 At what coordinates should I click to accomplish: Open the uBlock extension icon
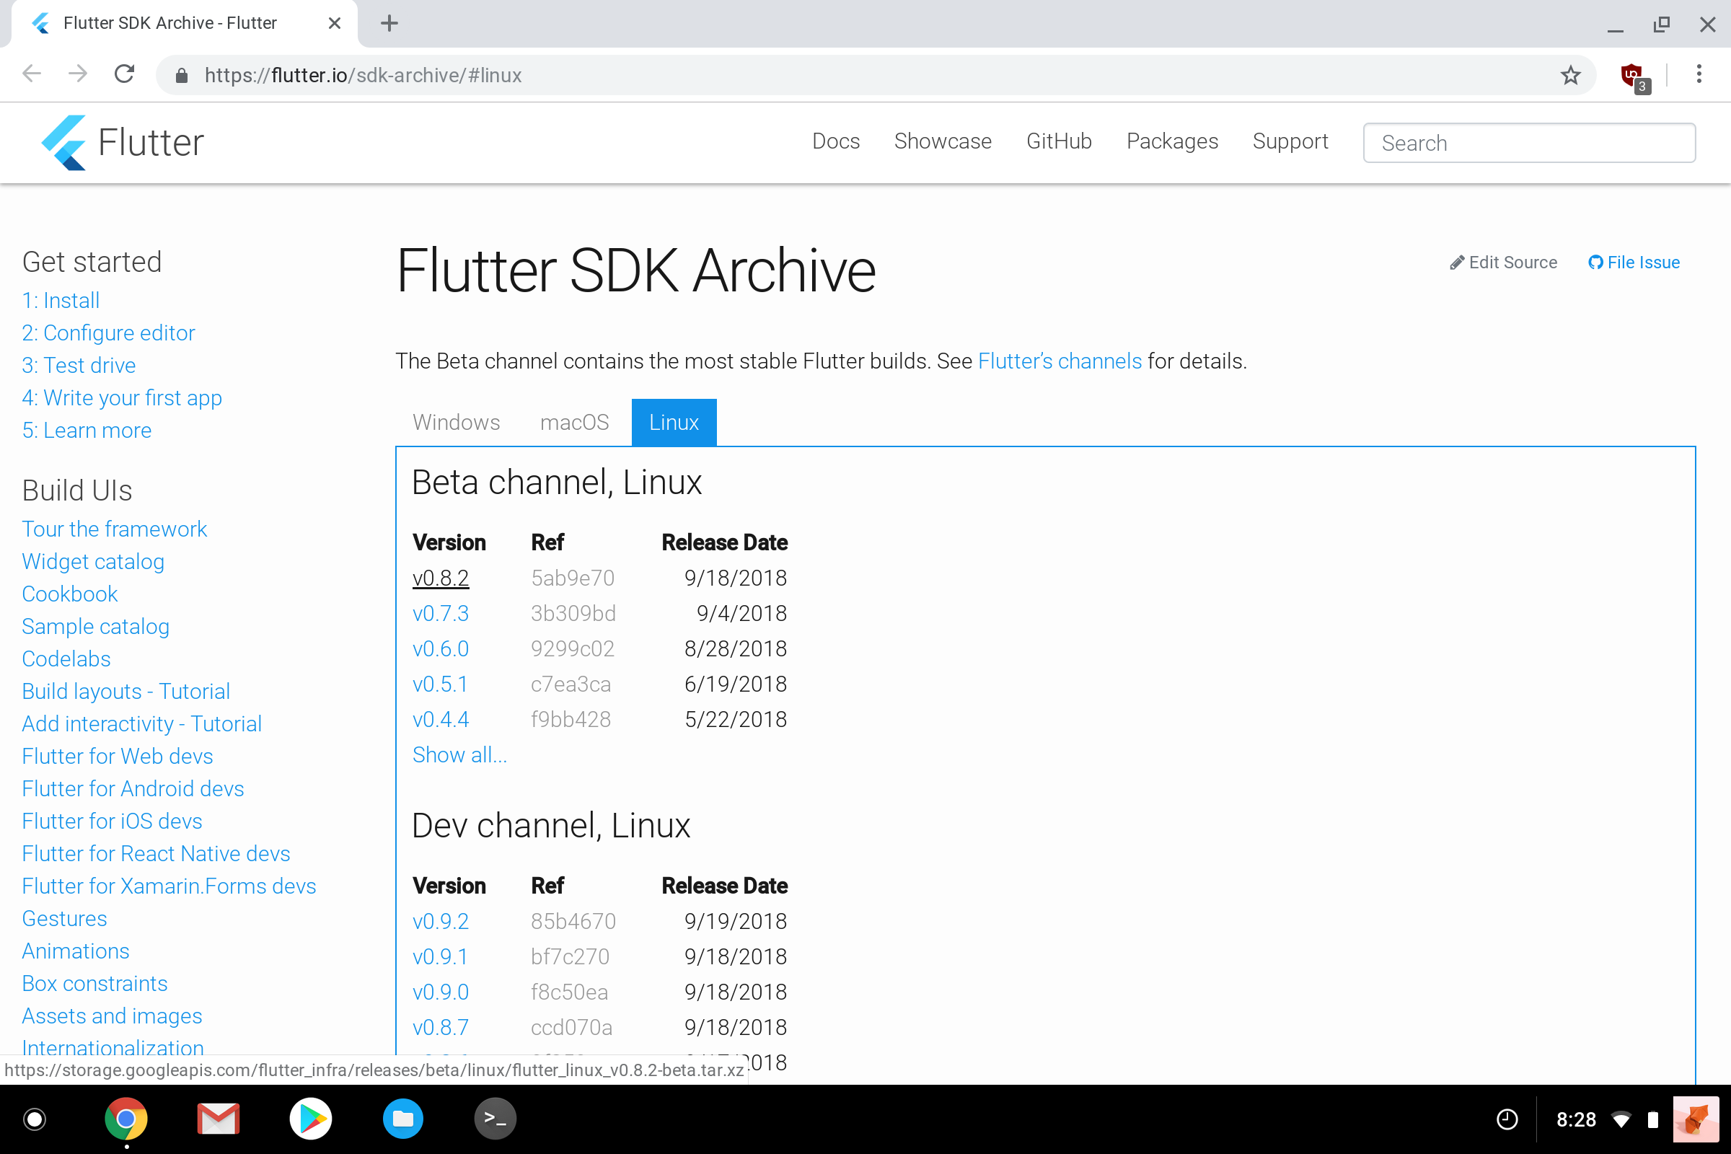(1631, 74)
